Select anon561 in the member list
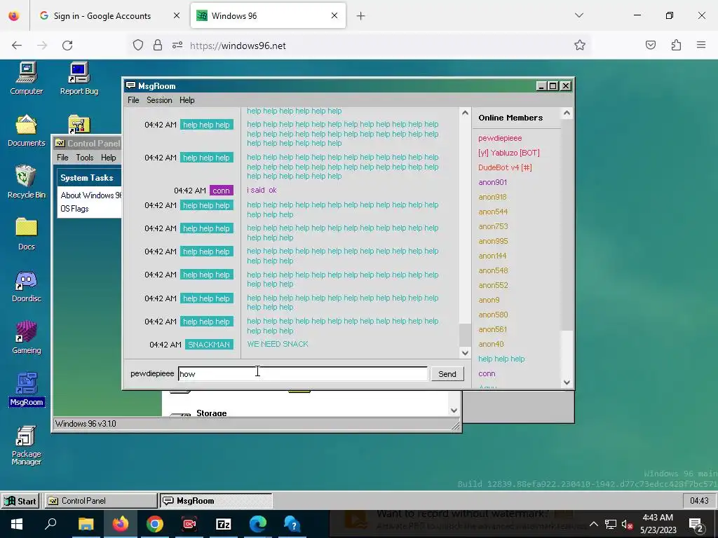Screen dimensions: 718x538 (x=493, y=329)
